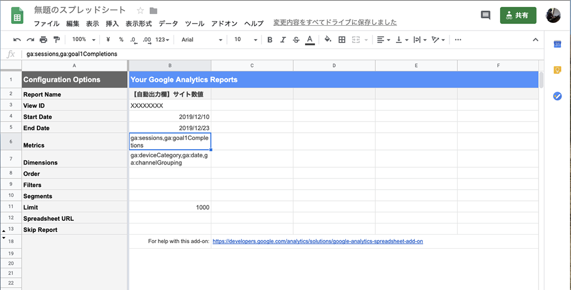Screen dimensions: 571x290
Task: Select the Start Date cell 2019/12/10
Action: 170,117
